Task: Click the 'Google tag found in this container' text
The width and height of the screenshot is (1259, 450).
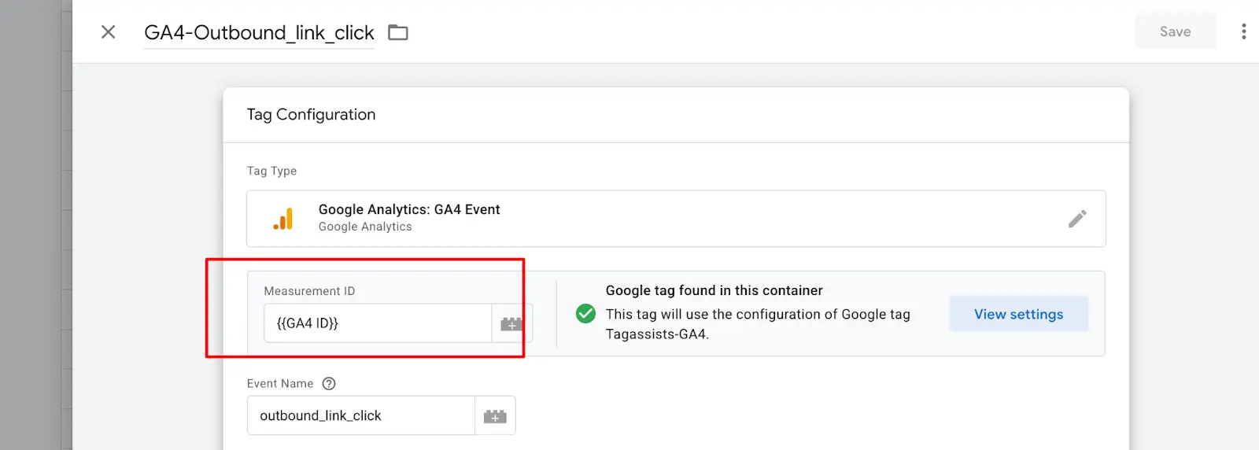Action: pos(714,290)
